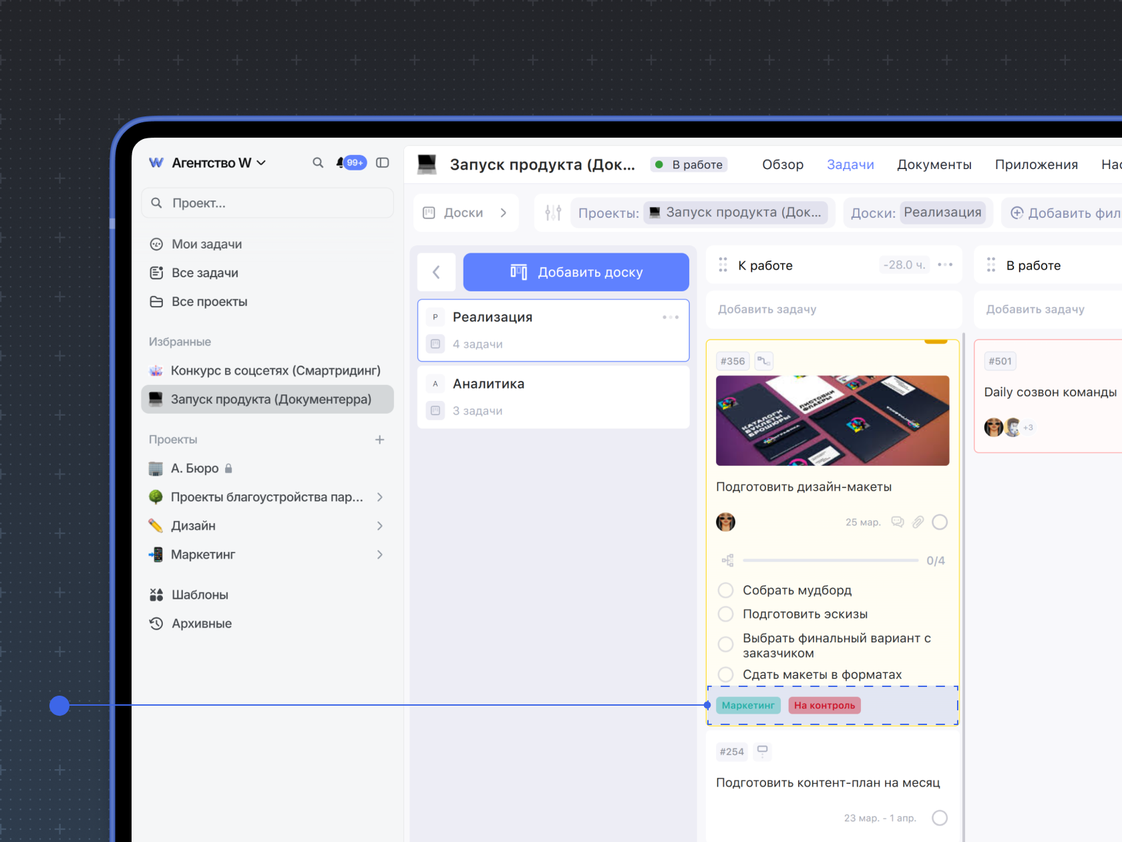Toggle the sidebar panel layout icon
The image size is (1122, 842).
[383, 163]
